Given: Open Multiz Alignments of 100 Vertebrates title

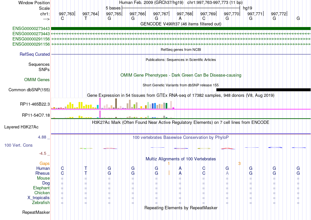Looking at the screenshot, I should pyautogui.click(x=181, y=159).
